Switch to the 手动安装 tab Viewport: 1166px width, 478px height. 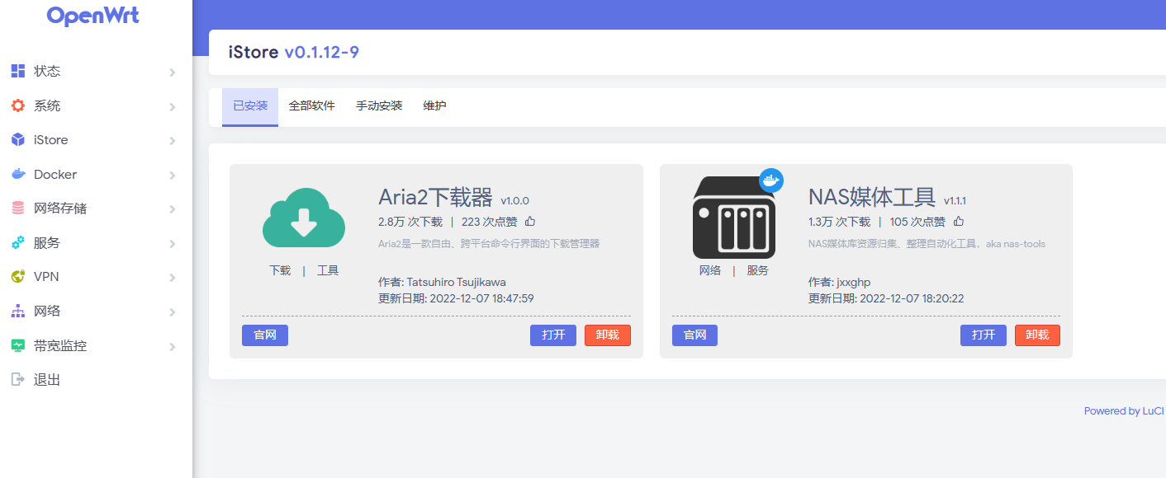point(379,106)
